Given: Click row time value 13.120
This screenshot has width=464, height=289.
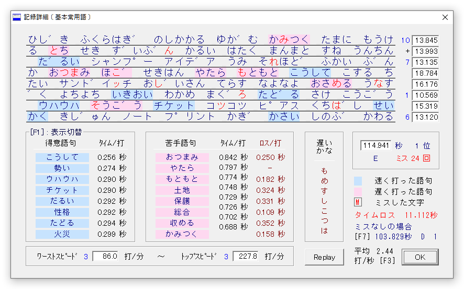Looking at the screenshot, I should click(426, 117).
